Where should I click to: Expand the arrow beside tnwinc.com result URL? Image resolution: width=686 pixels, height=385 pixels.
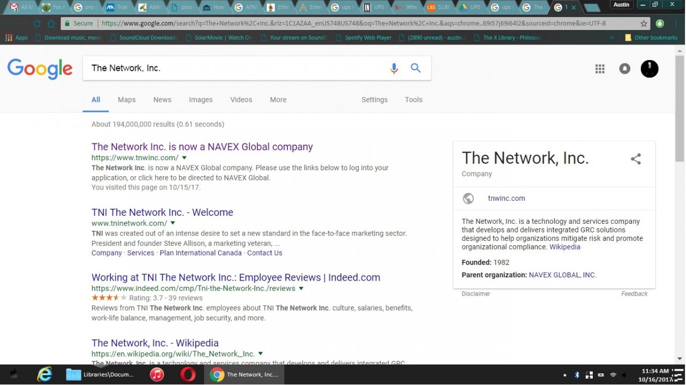point(184,158)
